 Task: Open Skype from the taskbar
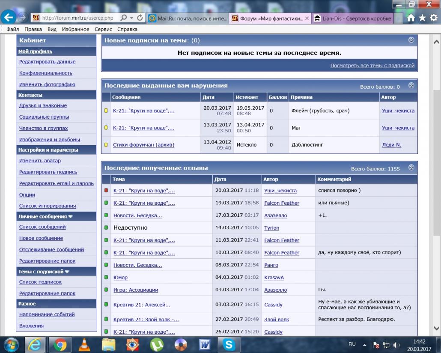(229, 344)
